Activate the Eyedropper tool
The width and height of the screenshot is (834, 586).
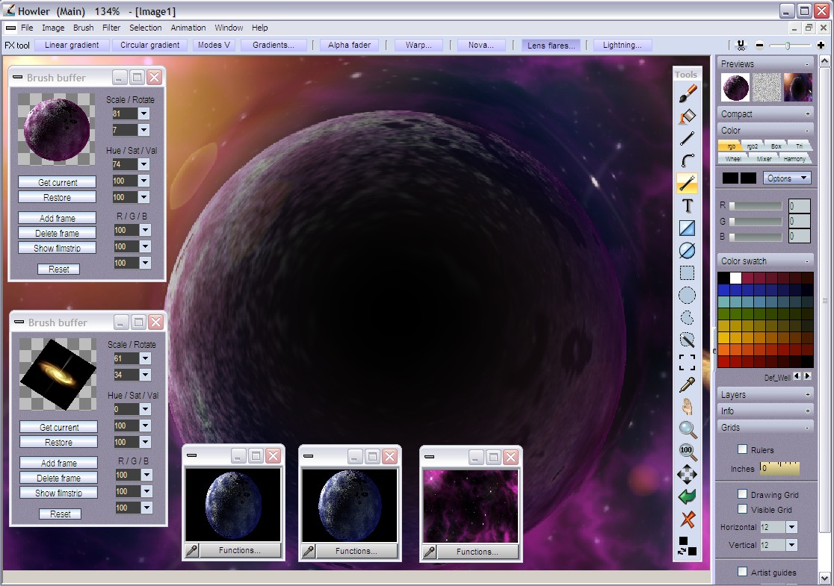687,384
